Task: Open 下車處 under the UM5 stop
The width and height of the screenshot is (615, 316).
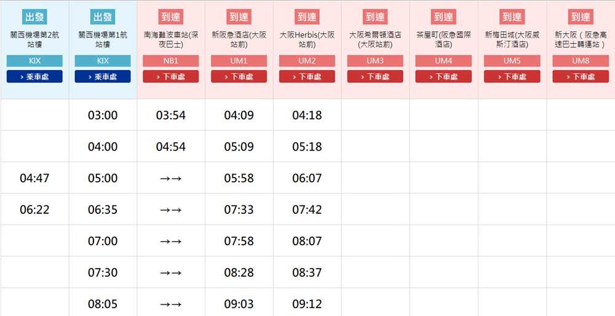Action: point(512,76)
